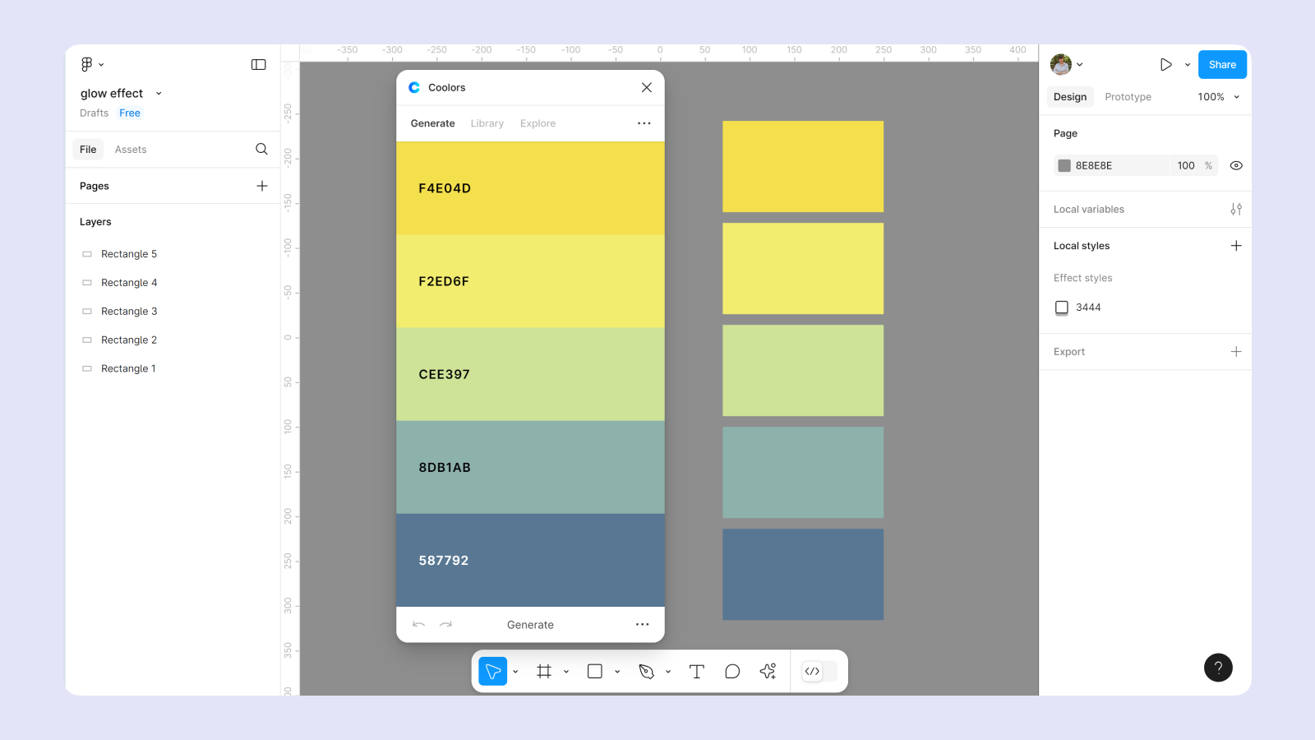
Task: Select the Comment tool
Action: pyautogui.click(x=732, y=672)
